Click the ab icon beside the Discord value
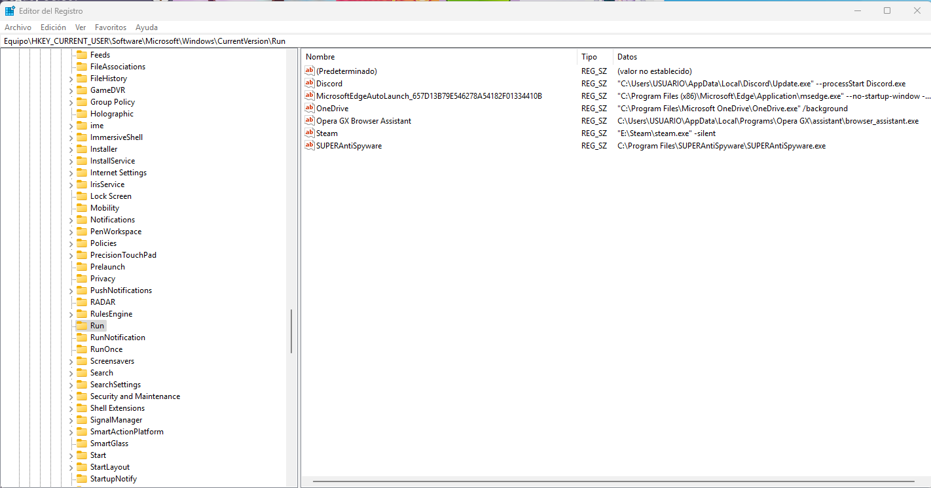The width and height of the screenshot is (931, 488). (x=309, y=83)
